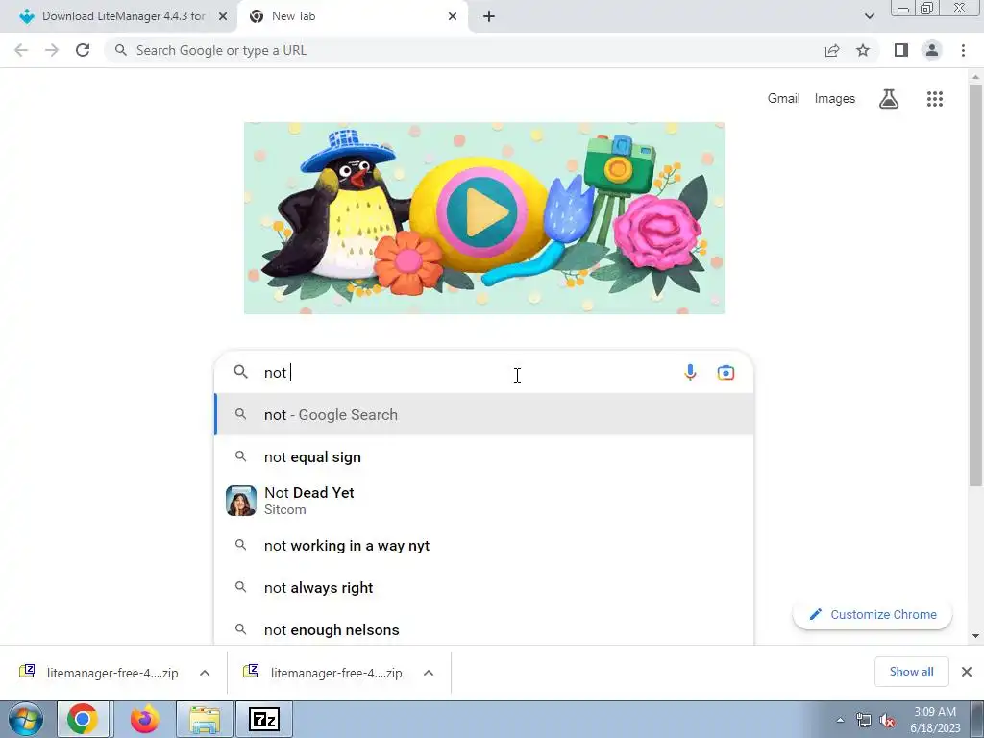Select the New Tab tab
This screenshot has width=984, height=738.
point(352,16)
